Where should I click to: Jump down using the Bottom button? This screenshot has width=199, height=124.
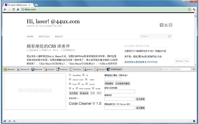point(179,61)
